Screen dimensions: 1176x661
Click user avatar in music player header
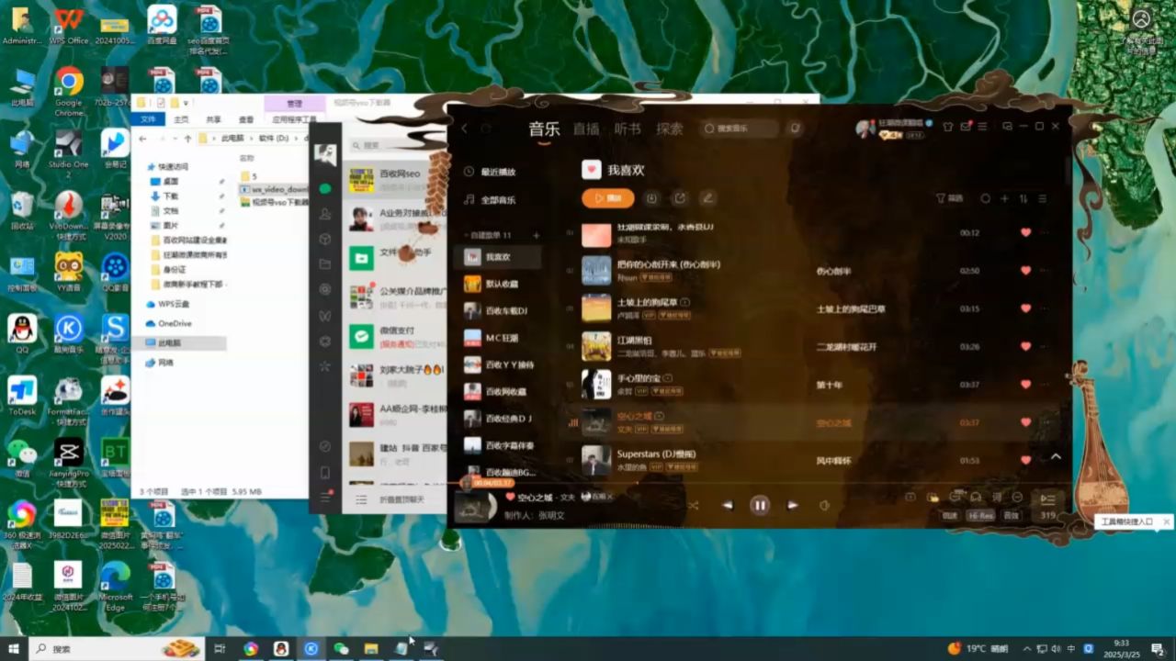pos(864,129)
